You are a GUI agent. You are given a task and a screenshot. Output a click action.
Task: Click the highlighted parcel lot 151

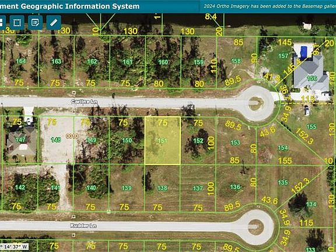[162, 141]
